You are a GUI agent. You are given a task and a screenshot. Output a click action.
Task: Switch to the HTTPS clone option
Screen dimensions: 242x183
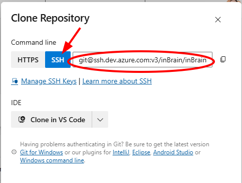coord(28,60)
